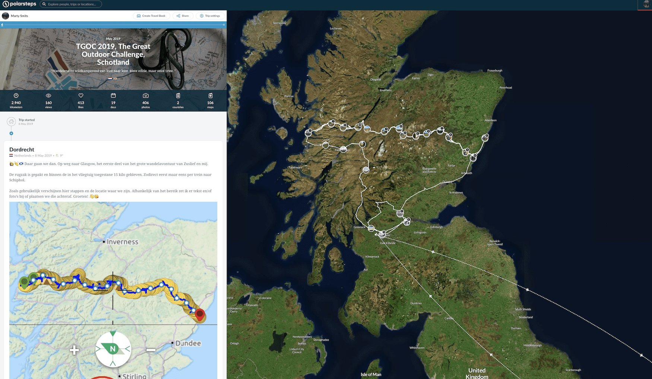Click the days calendar icon

[113, 96]
